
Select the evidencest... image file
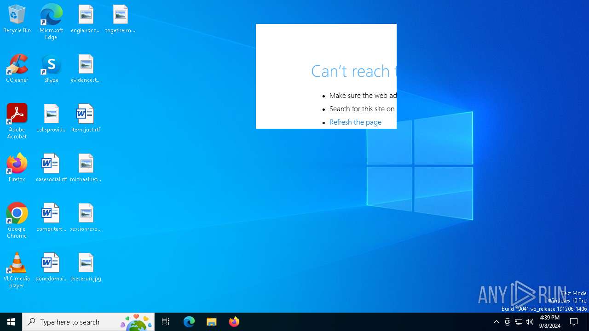86,69
